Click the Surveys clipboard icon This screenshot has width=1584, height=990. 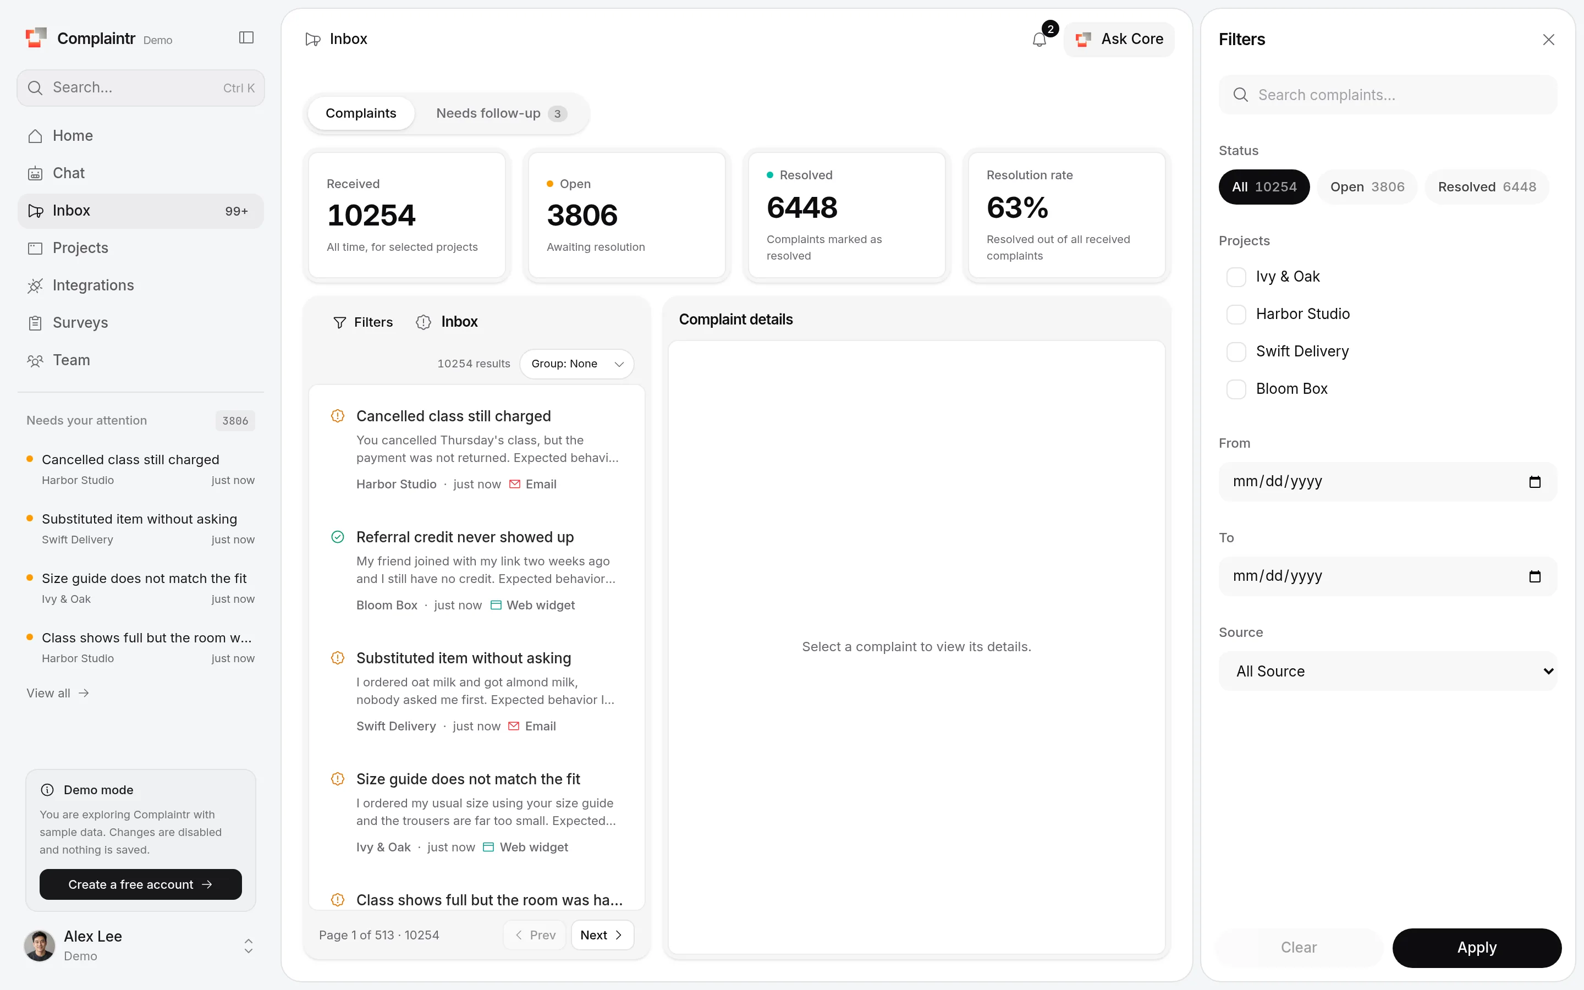coord(35,323)
